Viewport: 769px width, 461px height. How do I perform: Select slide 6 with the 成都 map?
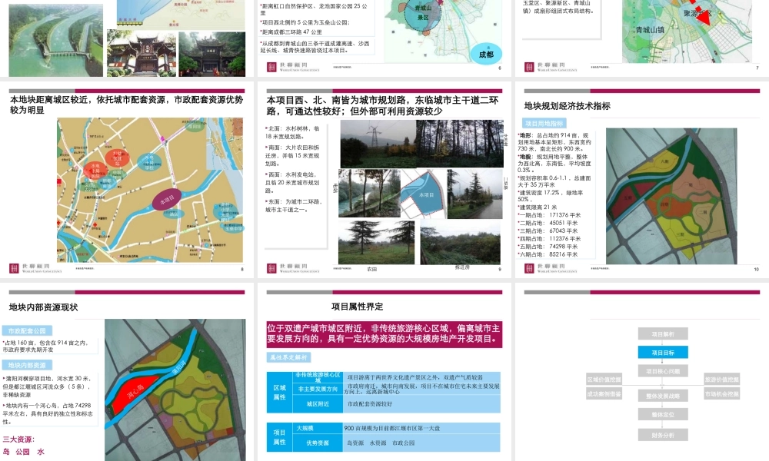point(384,38)
